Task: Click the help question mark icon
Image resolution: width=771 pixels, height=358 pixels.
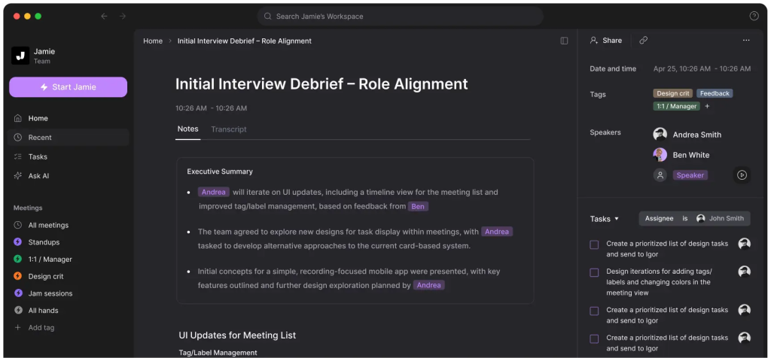Action: coord(754,16)
